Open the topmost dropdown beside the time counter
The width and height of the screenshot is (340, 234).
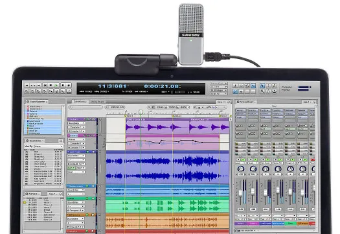[x=219, y=84]
